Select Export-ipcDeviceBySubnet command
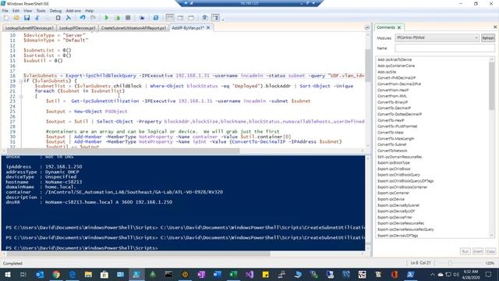The height and width of the screenshot is (281, 499). (398, 205)
